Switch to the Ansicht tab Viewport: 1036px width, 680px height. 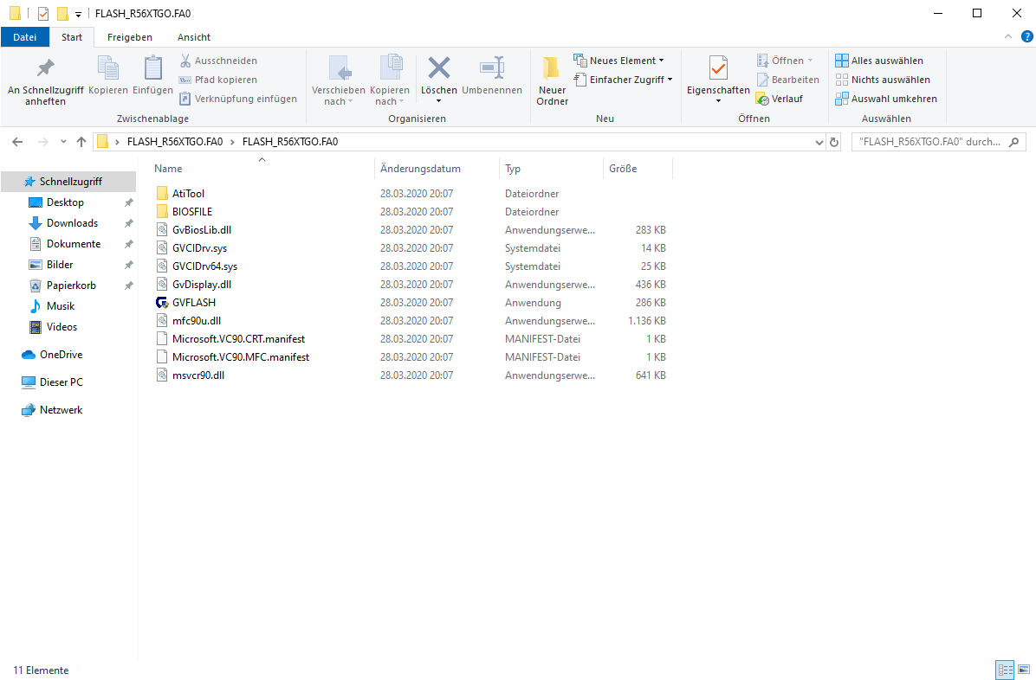click(193, 37)
